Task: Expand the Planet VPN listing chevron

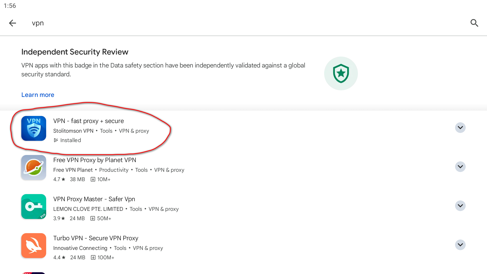Action: (460, 167)
